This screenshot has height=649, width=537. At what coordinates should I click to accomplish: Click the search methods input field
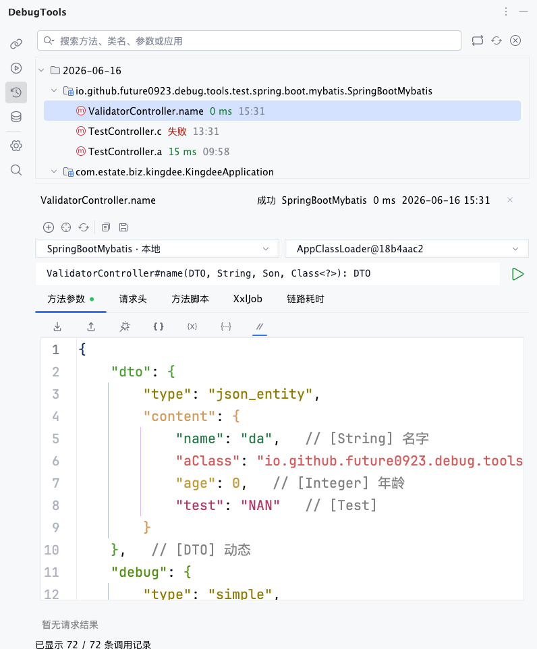click(249, 40)
